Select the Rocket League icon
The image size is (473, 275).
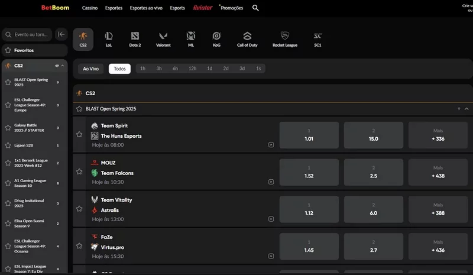284,39
